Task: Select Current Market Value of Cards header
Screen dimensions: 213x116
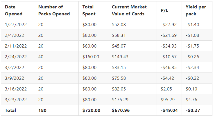Action: coord(129,10)
